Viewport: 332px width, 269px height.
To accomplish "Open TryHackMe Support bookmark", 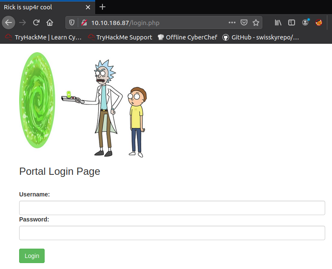I will tap(120, 37).
